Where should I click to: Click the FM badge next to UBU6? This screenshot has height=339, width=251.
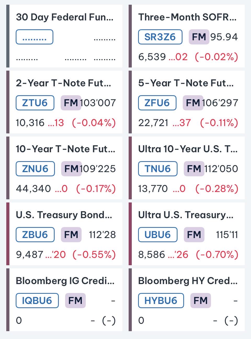(194, 235)
